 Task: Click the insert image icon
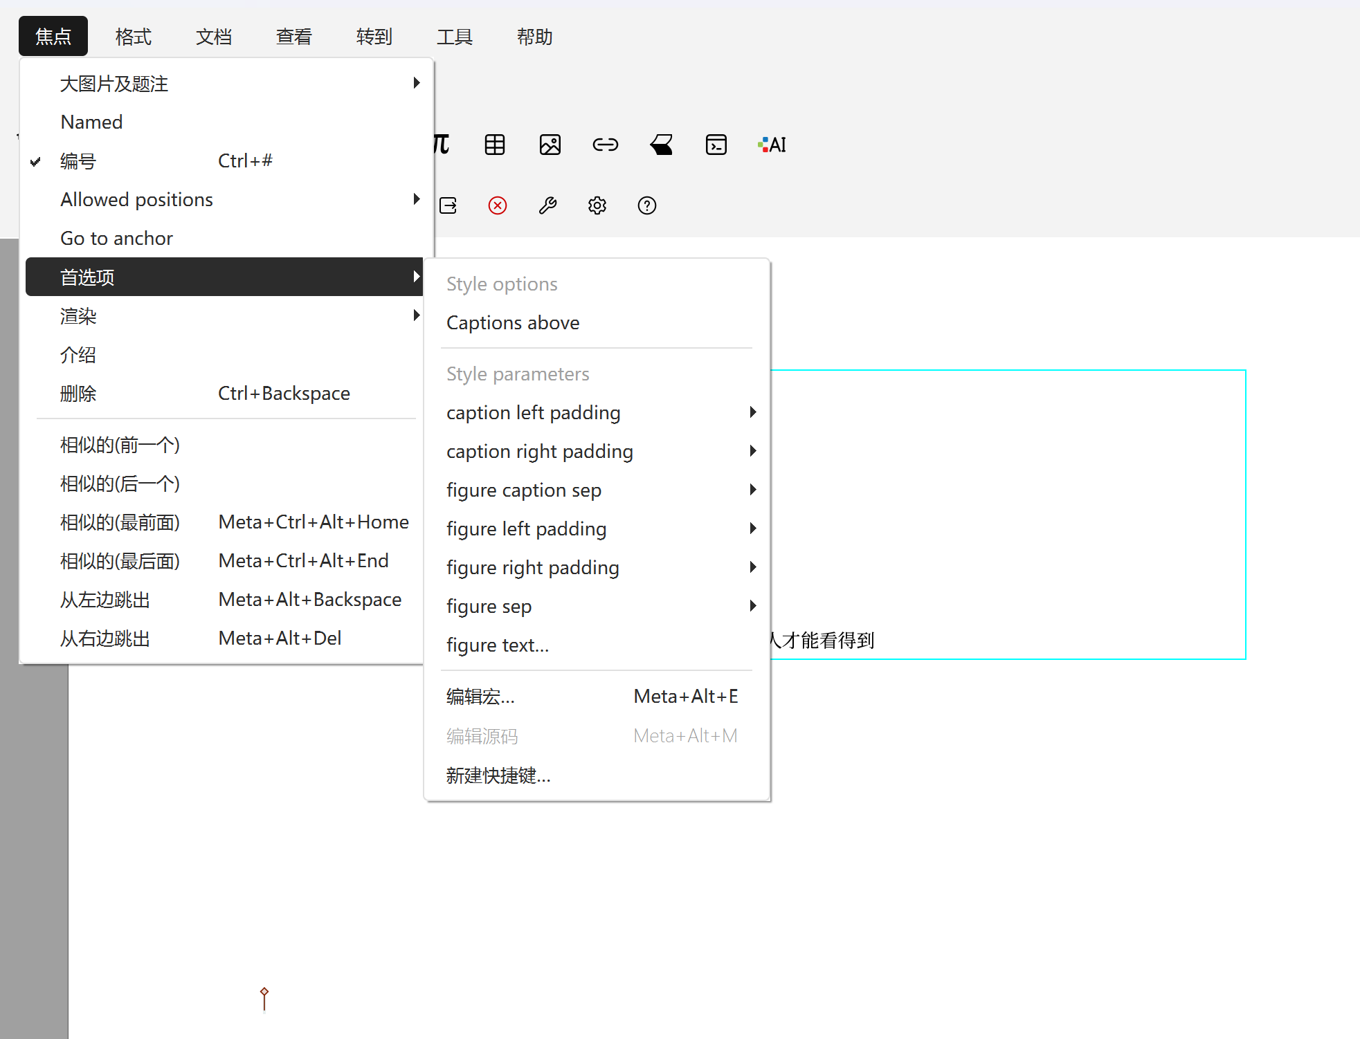coord(550,145)
